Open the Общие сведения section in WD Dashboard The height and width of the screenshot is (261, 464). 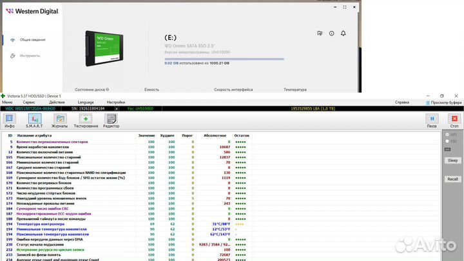[x=33, y=40]
